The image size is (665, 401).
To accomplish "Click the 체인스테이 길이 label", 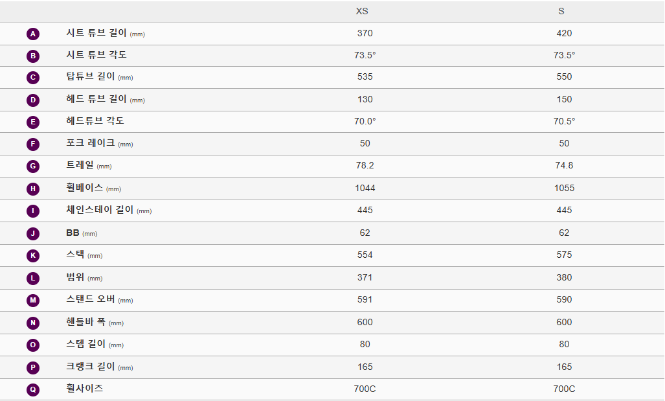I will click(100, 210).
